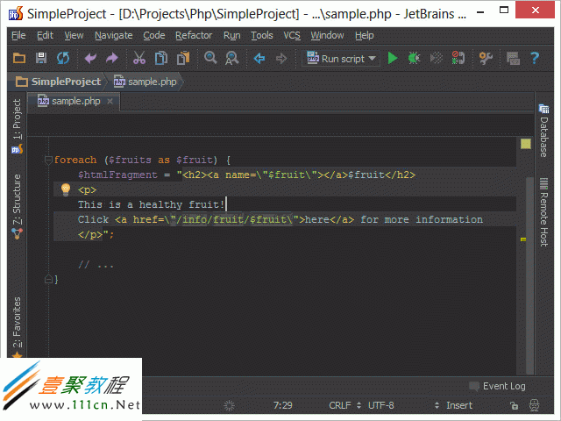Open the VCS menu

click(x=292, y=35)
